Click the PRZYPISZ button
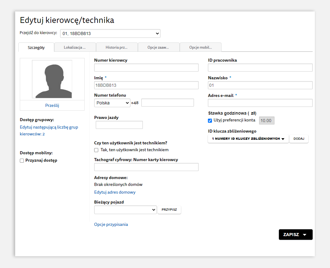The width and height of the screenshot is (330, 268). pos(169,210)
